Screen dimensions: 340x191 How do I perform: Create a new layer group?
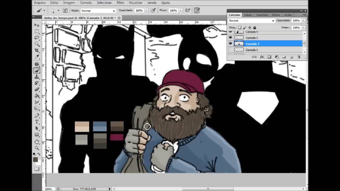(284, 57)
